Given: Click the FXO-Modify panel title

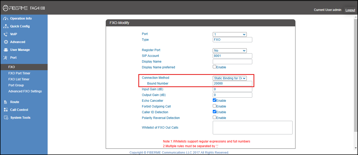Looking at the screenshot, I should click(119, 23).
